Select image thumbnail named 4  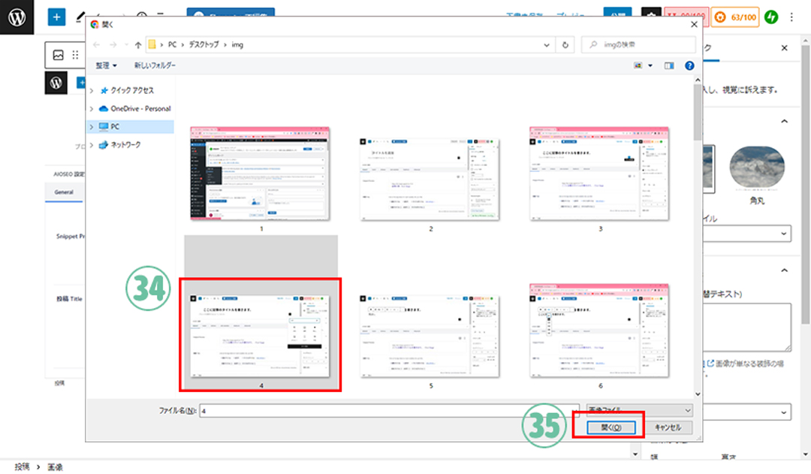[x=261, y=334]
